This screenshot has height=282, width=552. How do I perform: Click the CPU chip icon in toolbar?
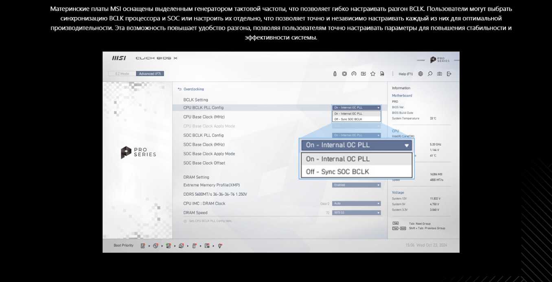click(344, 74)
